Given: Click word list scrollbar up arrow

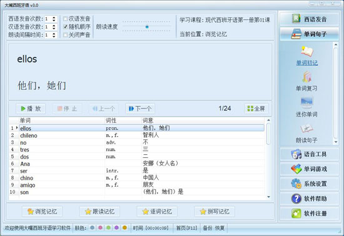Looking at the screenshot, I should pos(268,120).
